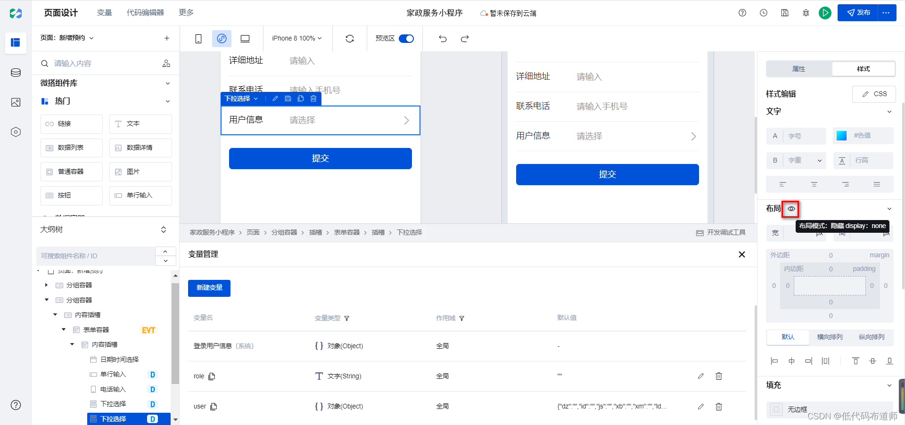Toggle layout visibility eye icon
The image size is (905, 425).
(791, 209)
